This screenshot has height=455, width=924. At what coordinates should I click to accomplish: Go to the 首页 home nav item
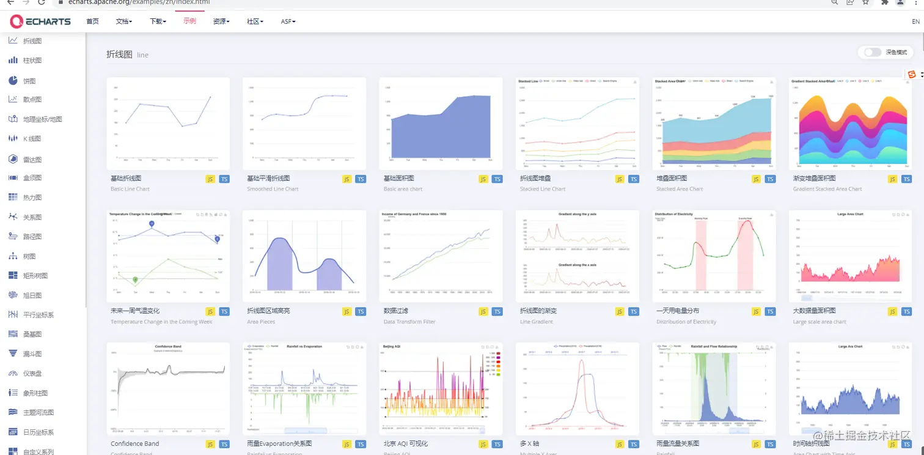92,21
